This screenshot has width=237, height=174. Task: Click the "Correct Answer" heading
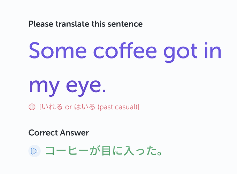59,133
